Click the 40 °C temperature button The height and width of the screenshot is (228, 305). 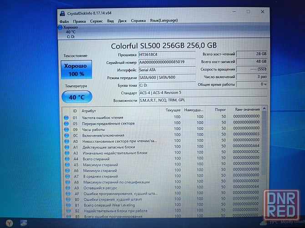77,97
